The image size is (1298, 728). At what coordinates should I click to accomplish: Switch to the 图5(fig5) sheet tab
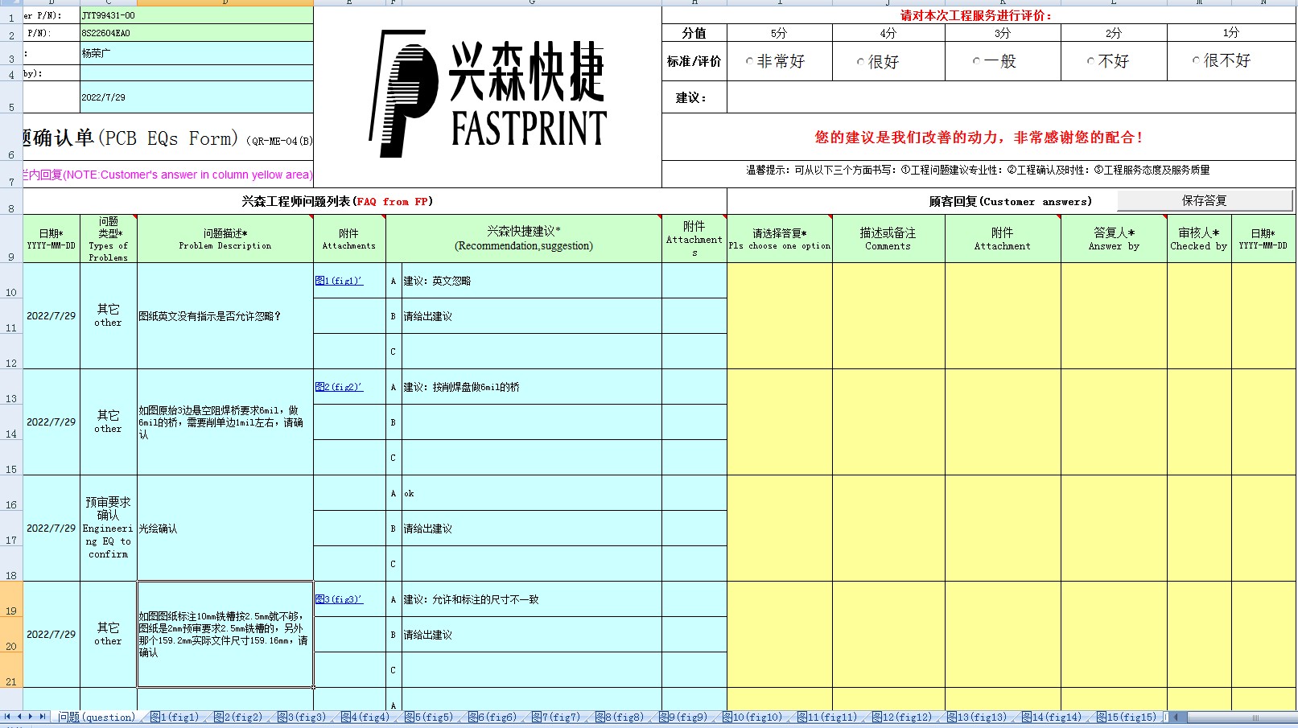[428, 717]
